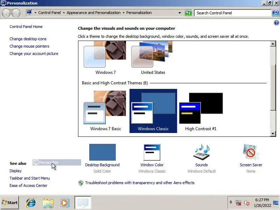Open Windows Explorer folder taskbar icon
The height and width of the screenshot is (210, 280).
(x=48, y=203)
